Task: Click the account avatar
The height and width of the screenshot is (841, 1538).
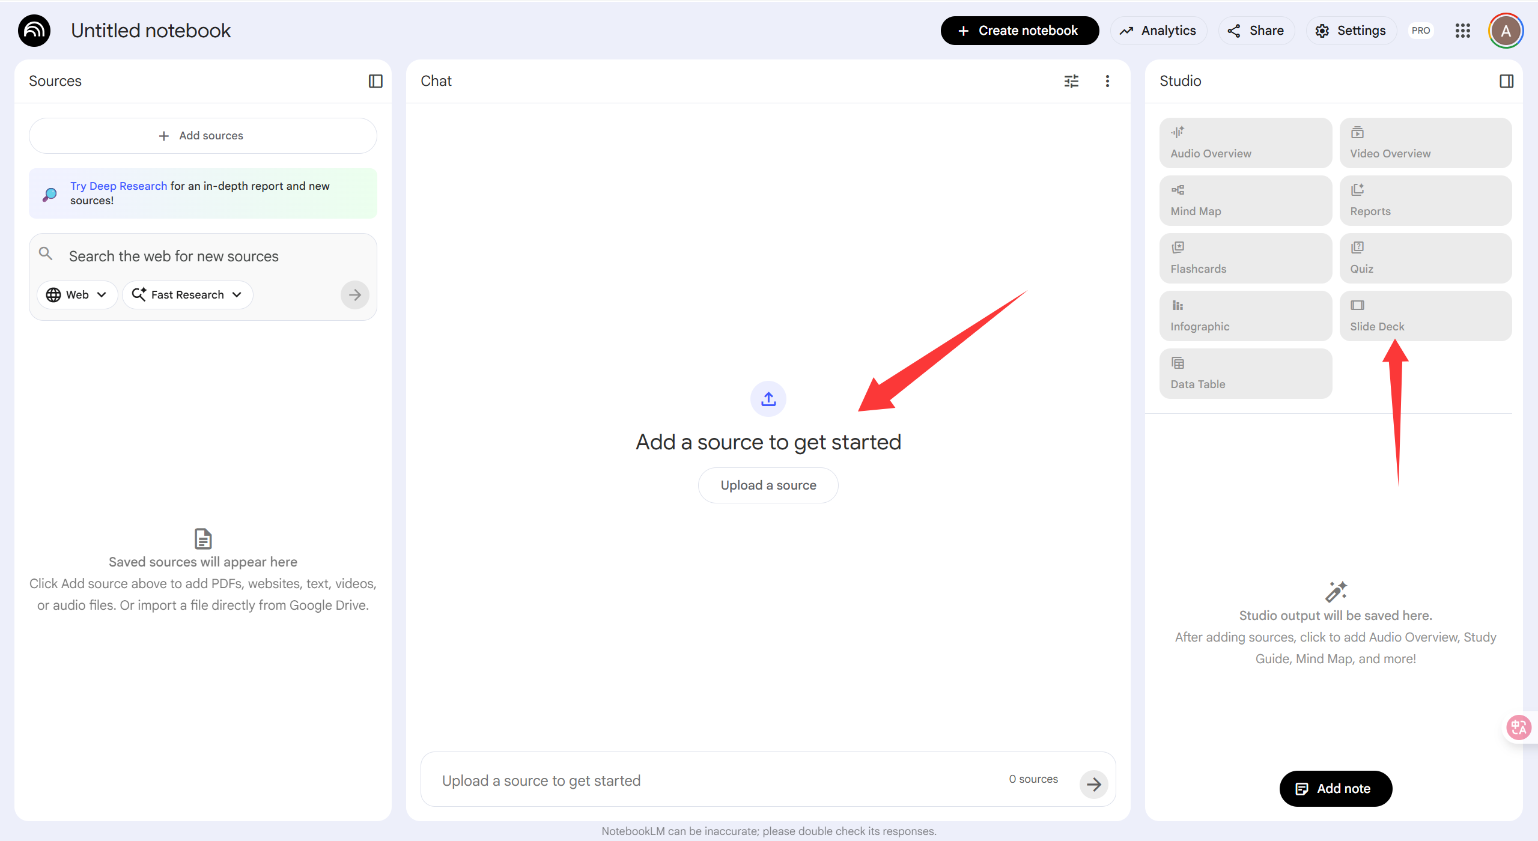Action: click(1506, 31)
